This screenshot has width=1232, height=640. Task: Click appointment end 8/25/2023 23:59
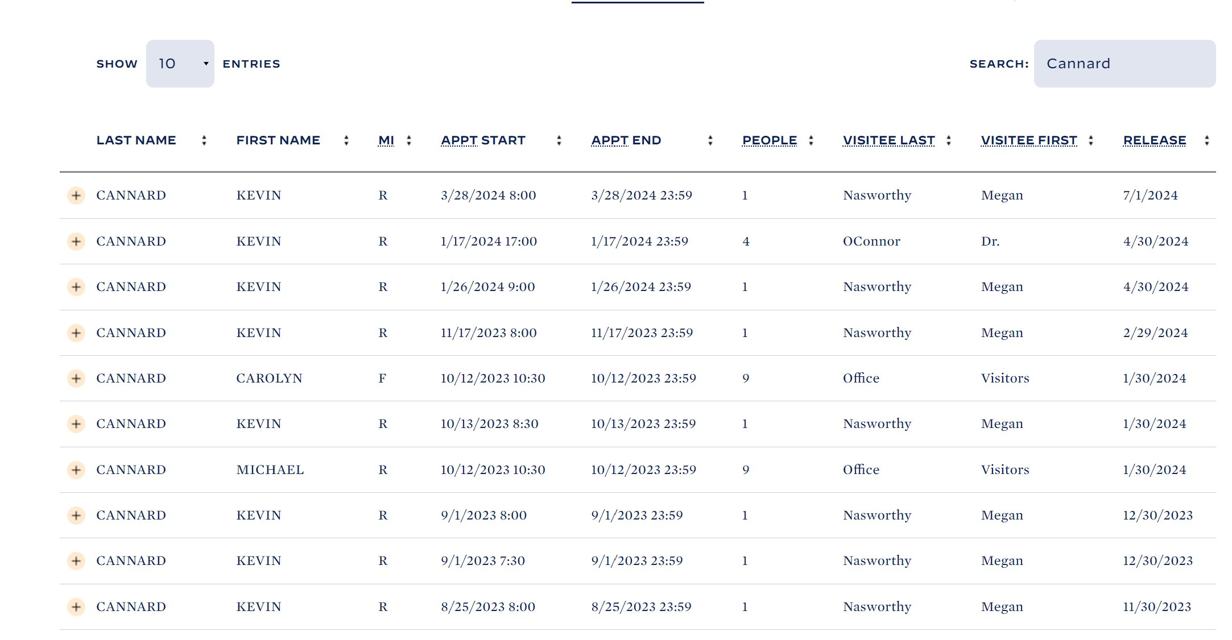[x=641, y=607]
